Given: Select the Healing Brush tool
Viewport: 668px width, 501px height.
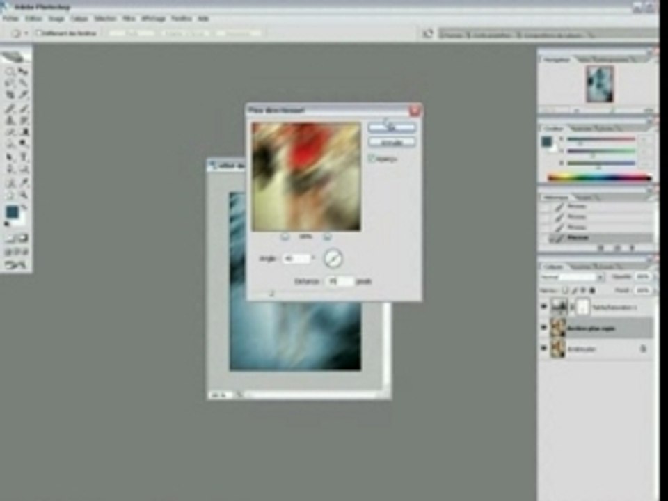Looking at the screenshot, I should 10,109.
